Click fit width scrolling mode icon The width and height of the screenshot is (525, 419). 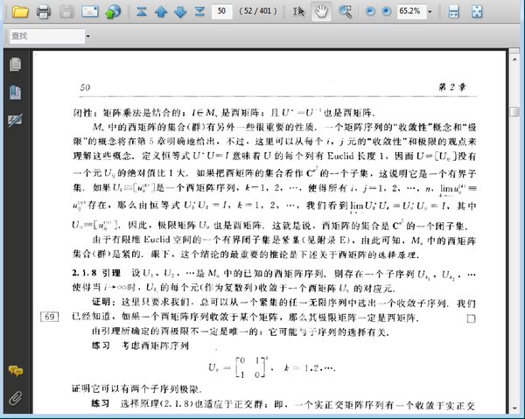(x=453, y=11)
